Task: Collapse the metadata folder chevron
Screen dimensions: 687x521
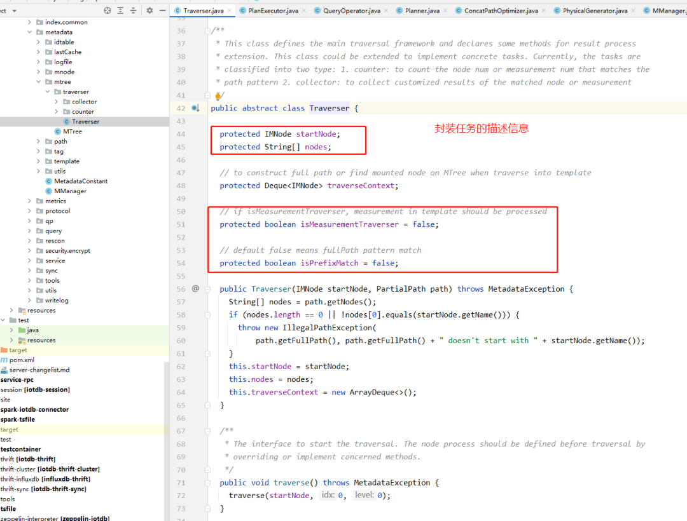Action: pyautogui.click(x=29, y=32)
